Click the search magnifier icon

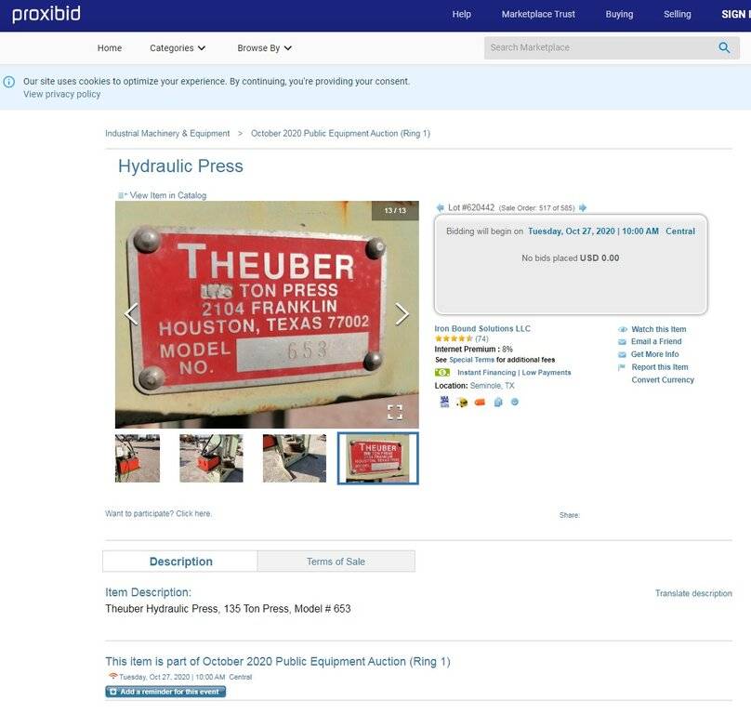pos(724,47)
